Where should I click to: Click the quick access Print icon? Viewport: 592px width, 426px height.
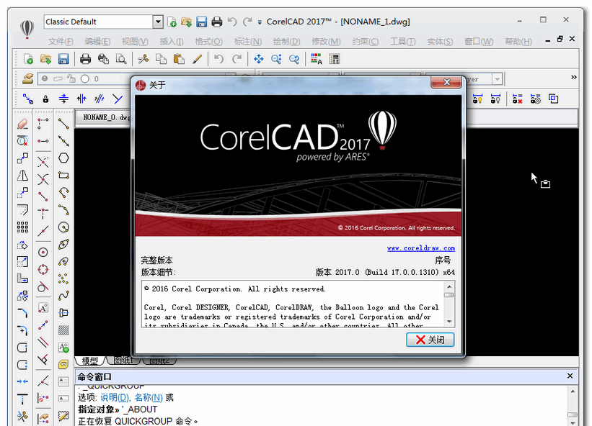click(x=217, y=22)
